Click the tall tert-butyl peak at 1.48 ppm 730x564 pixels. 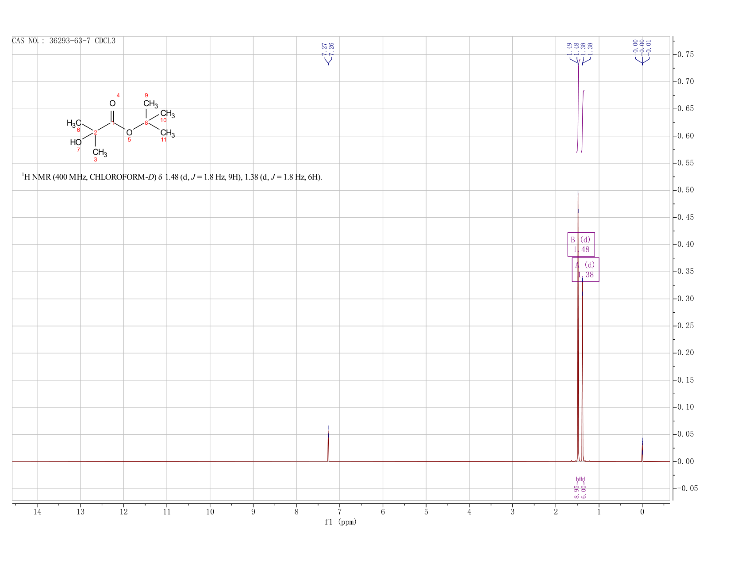click(x=578, y=327)
